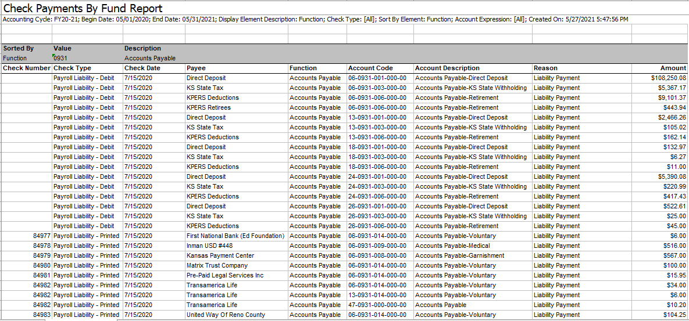
Task: Click the $45.00 amount cell
Action: tap(659, 226)
